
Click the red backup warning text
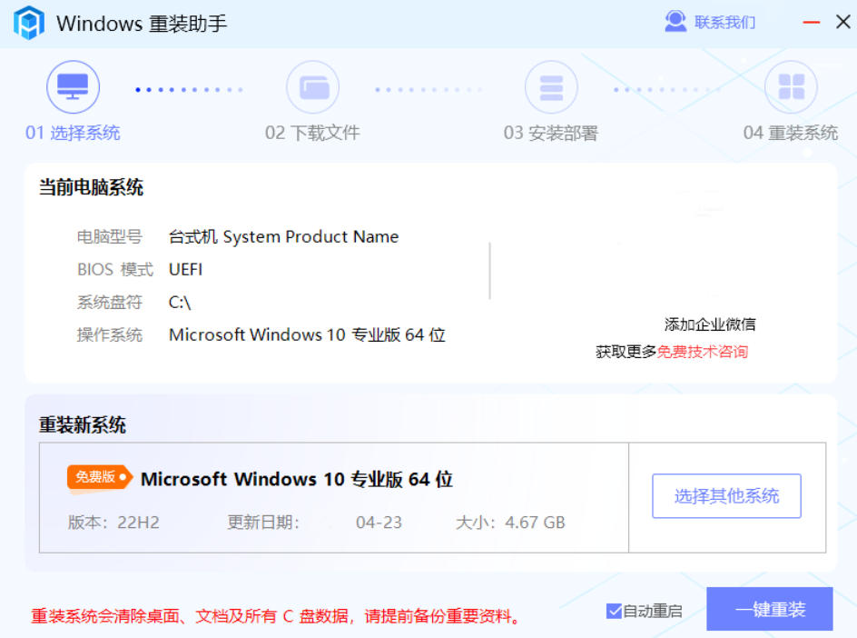point(275,615)
